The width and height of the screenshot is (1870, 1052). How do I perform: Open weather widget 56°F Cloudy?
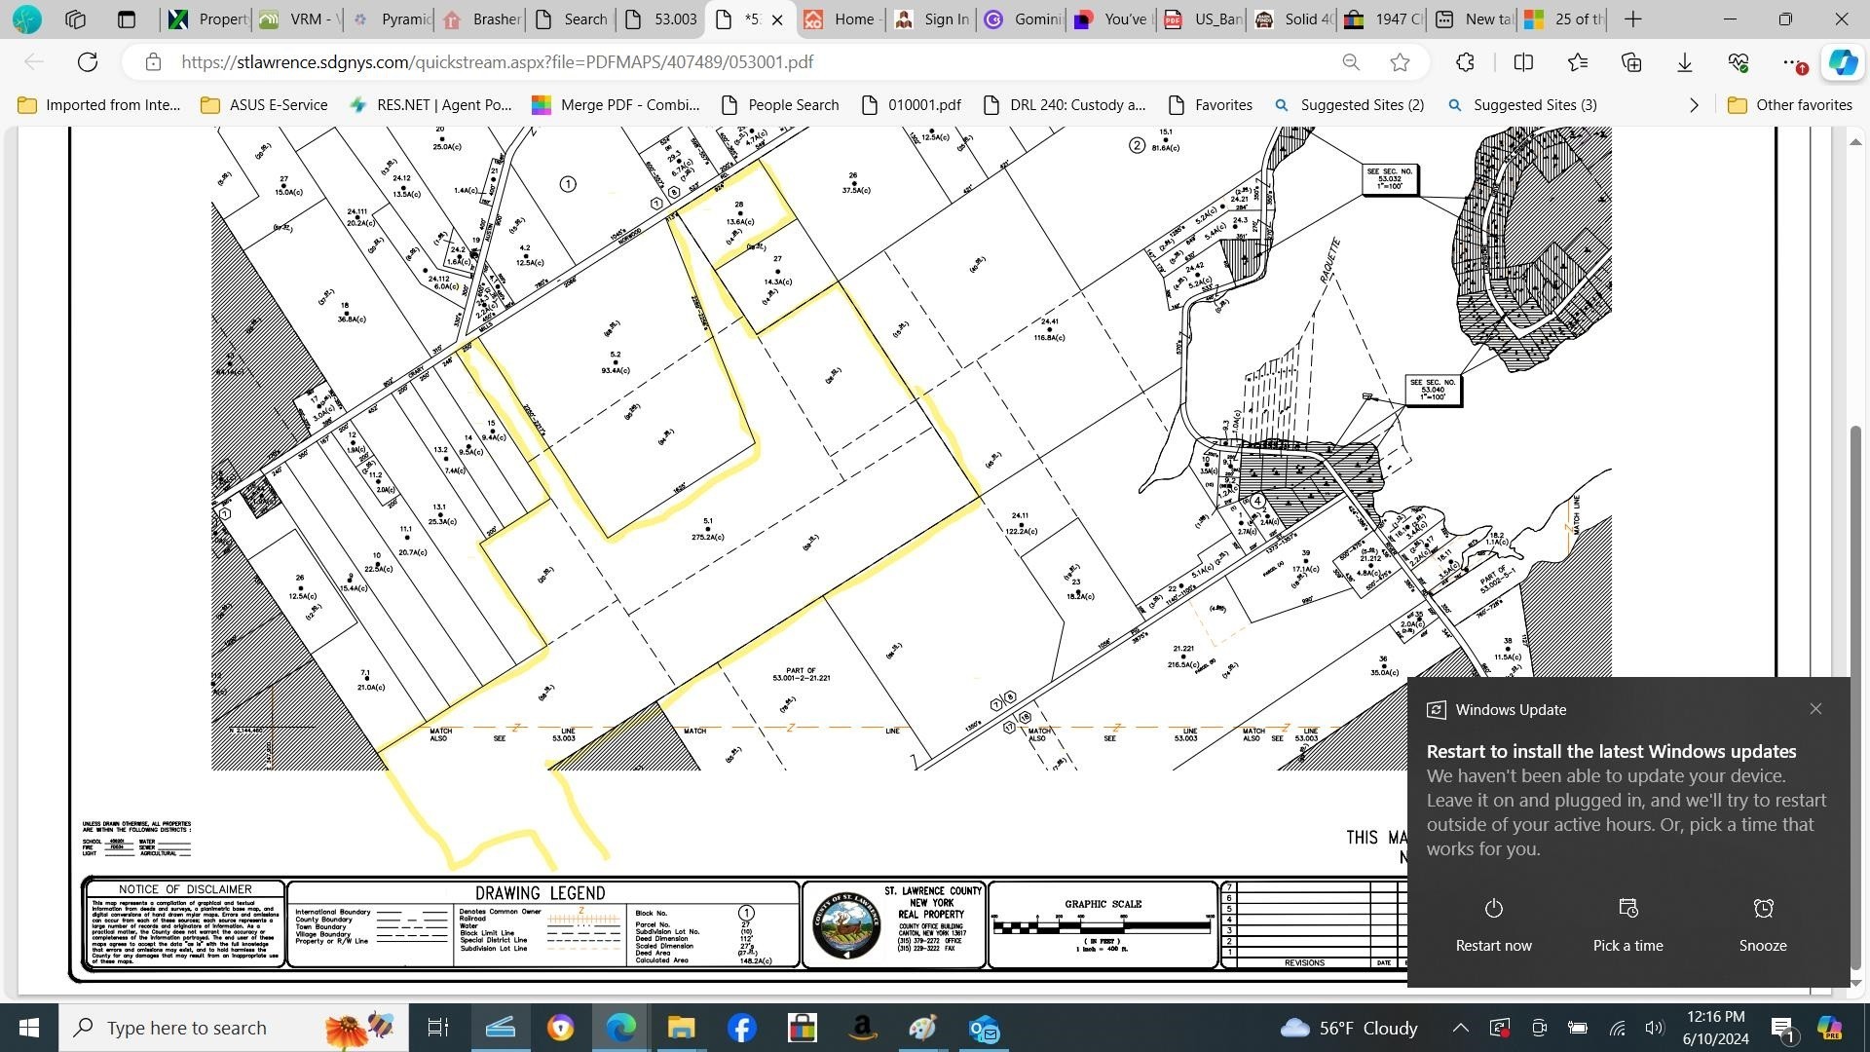click(1350, 1028)
